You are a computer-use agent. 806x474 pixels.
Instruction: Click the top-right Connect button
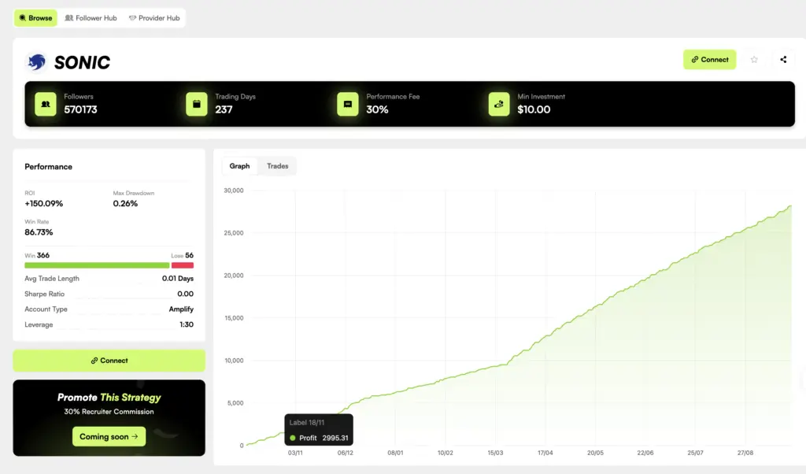pos(709,60)
